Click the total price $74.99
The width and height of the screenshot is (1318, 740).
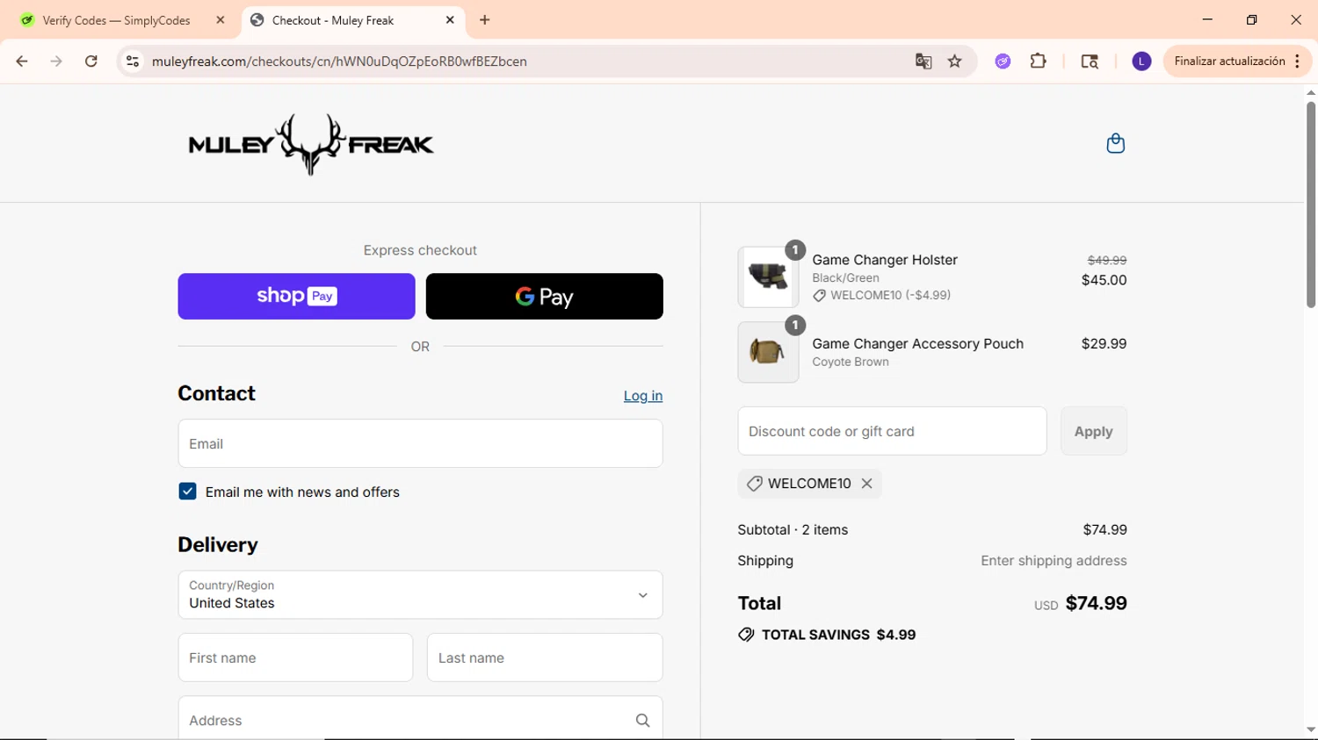tap(1096, 603)
